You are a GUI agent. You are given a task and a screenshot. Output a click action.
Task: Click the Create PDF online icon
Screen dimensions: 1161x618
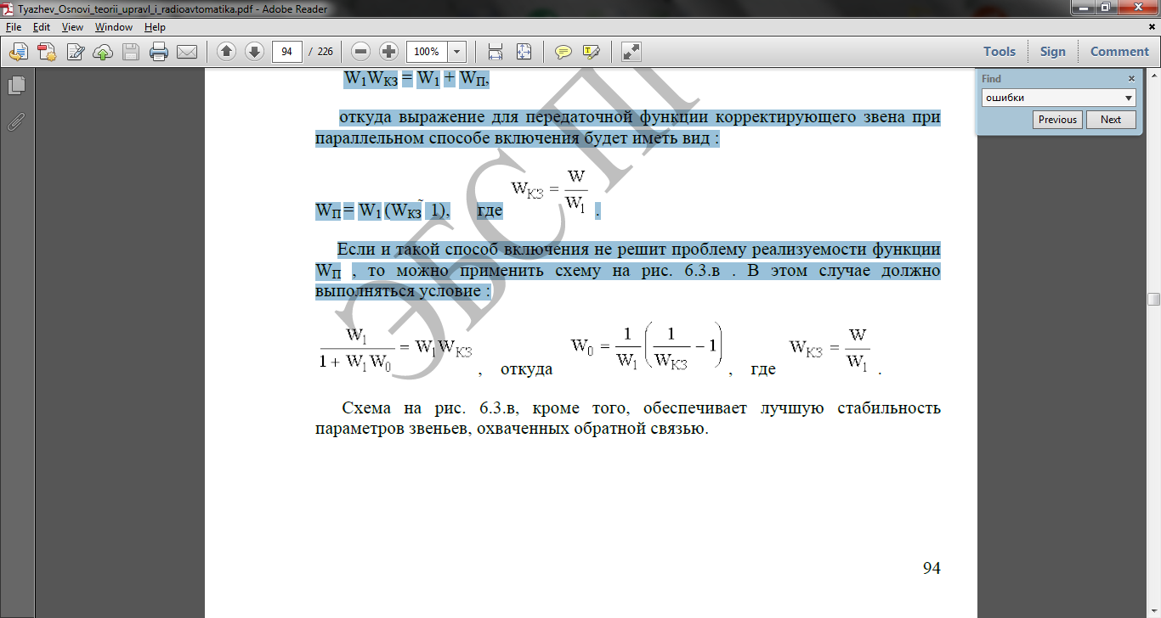(x=46, y=52)
